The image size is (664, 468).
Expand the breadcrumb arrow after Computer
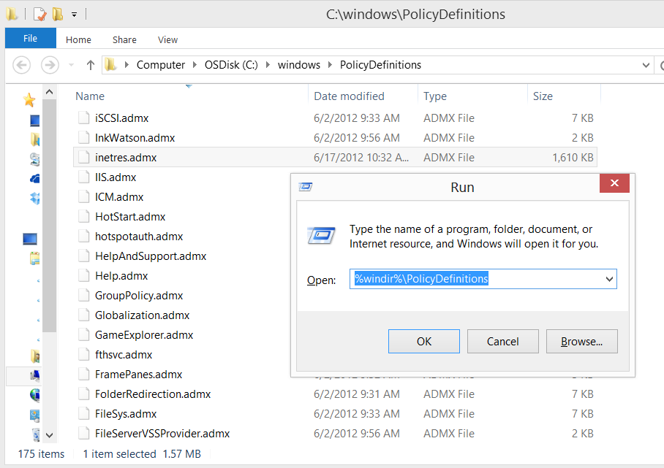tap(195, 65)
